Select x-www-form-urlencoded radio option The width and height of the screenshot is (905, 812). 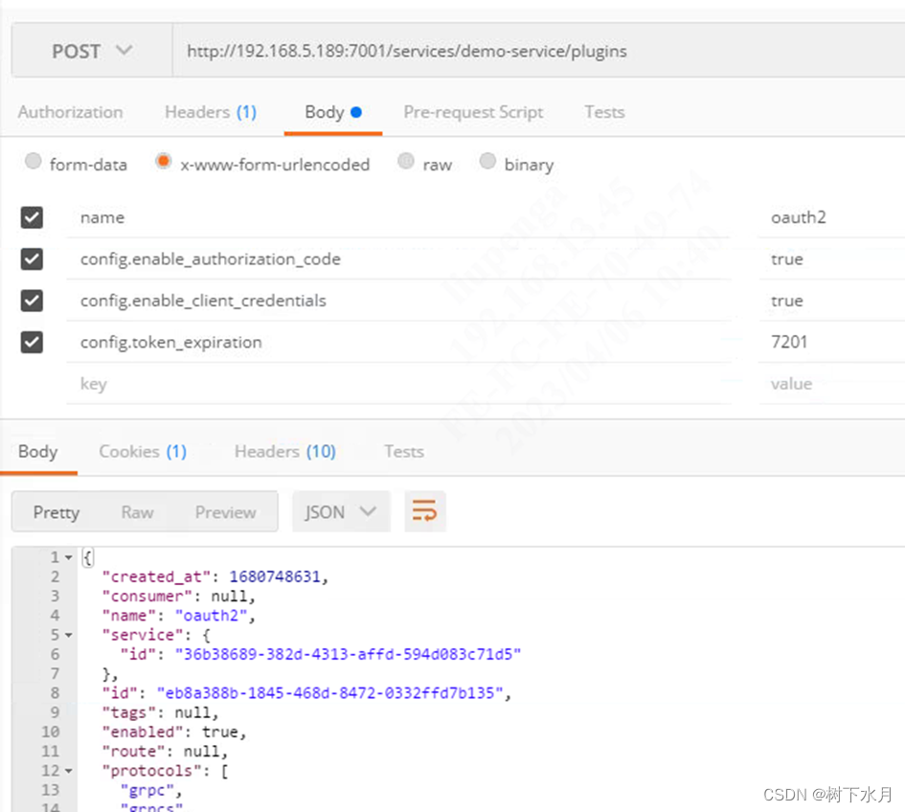click(x=164, y=161)
